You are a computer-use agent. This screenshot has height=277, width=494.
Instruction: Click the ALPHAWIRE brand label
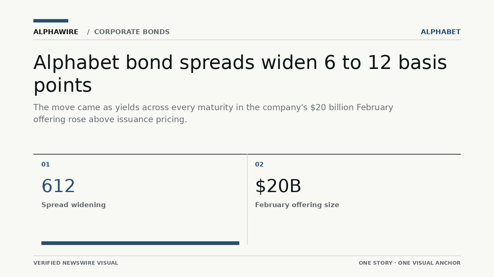click(x=56, y=32)
